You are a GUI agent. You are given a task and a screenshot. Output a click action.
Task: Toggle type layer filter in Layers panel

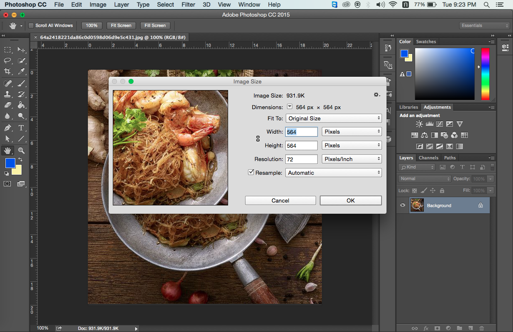[462, 167]
